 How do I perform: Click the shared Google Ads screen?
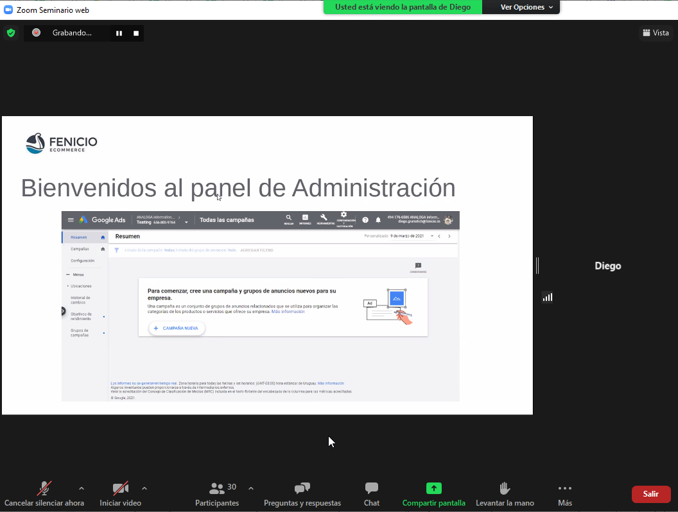pyautogui.click(x=260, y=306)
